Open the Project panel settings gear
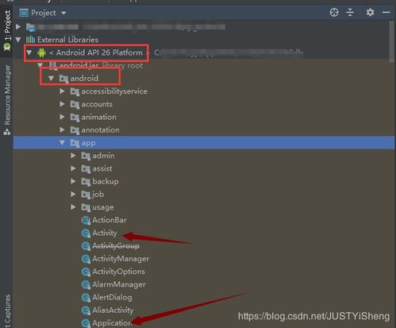Image resolution: width=396 pixels, height=328 pixels. 370,13
